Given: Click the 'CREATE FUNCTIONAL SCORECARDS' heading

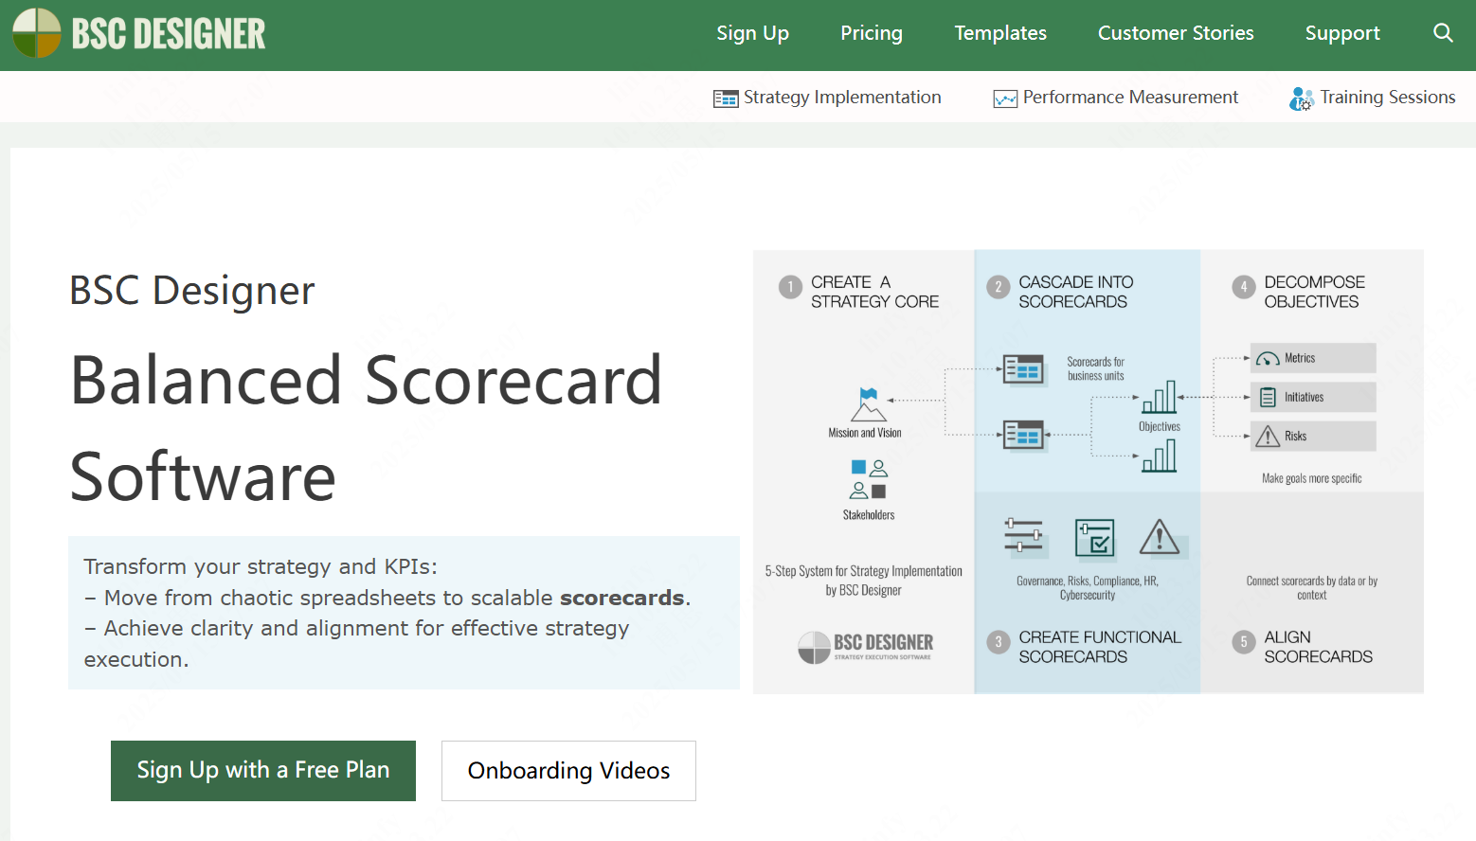Looking at the screenshot, I should 1100,647.
